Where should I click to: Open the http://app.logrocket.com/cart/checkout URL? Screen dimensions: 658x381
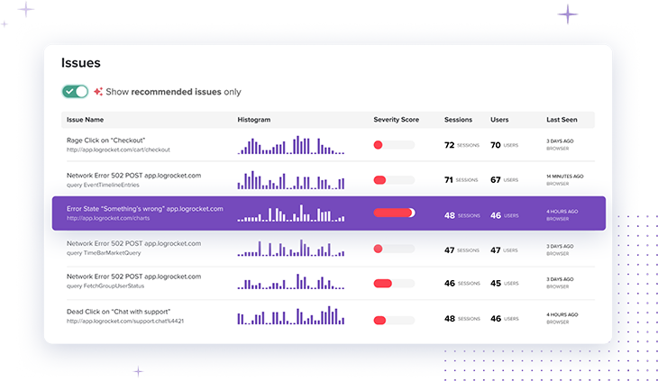[118, 150]
